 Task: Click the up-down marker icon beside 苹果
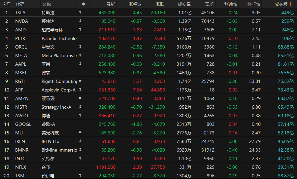[x=80, y=64]
